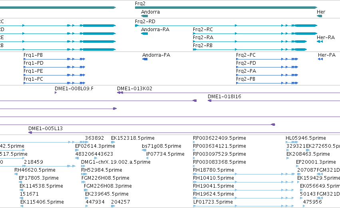Screen dimensions: 340x208
Task: Select the Her gene label
Action: coord(321,12)
